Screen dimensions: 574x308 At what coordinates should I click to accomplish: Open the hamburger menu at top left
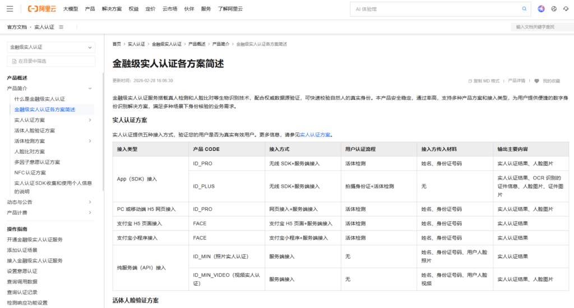pyautogui.click(x=10, y=9)
